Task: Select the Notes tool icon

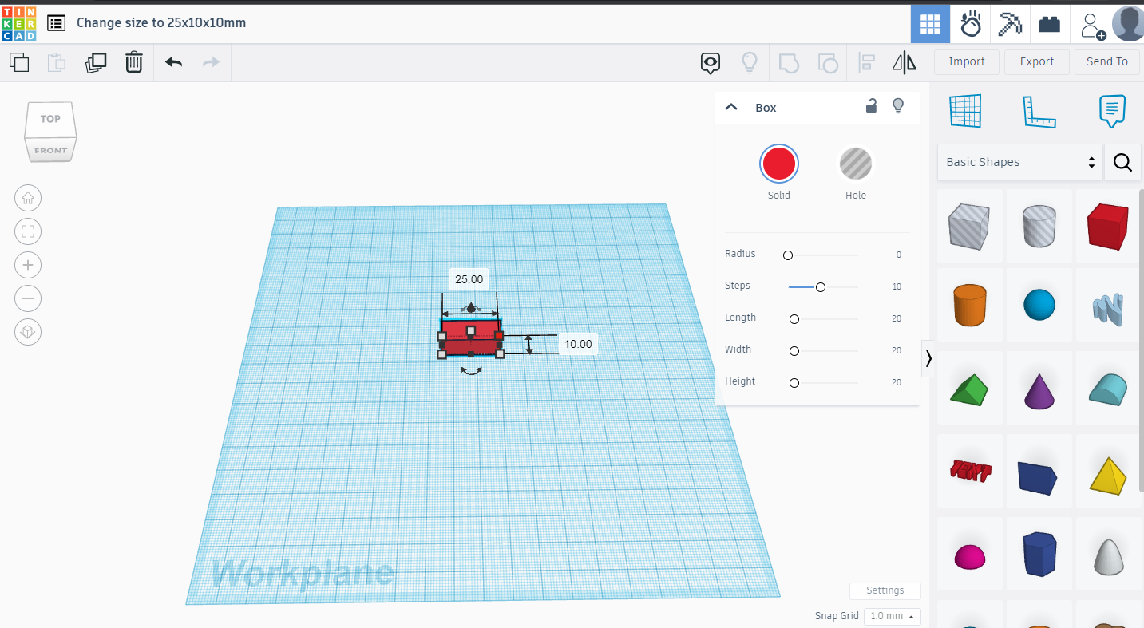Action: pos(1112,111)
